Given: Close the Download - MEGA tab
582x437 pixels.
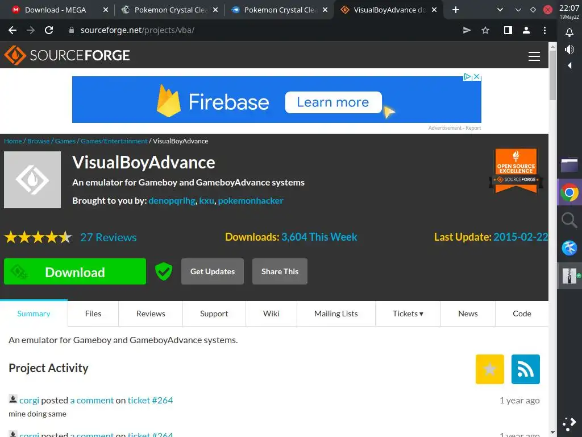Looking at the screenshot, I should [106, 10].
